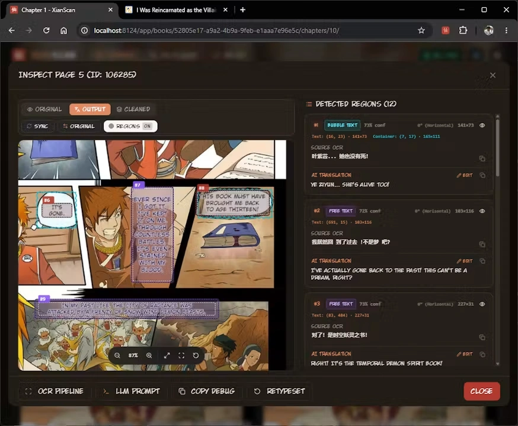
Task: Click the Inspect Page 5 title
Action: point(77,75)
